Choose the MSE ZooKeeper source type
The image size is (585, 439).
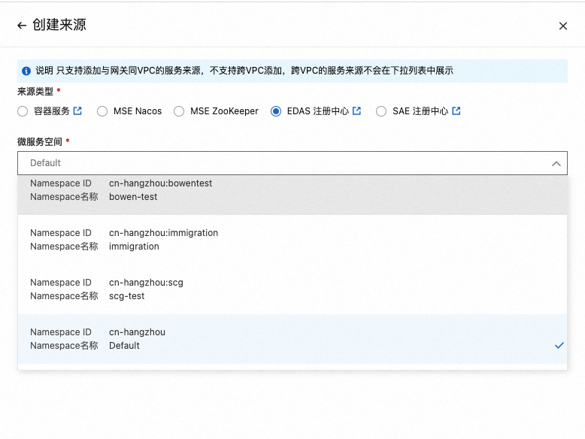pyautogui.click(x=179, y=111)
